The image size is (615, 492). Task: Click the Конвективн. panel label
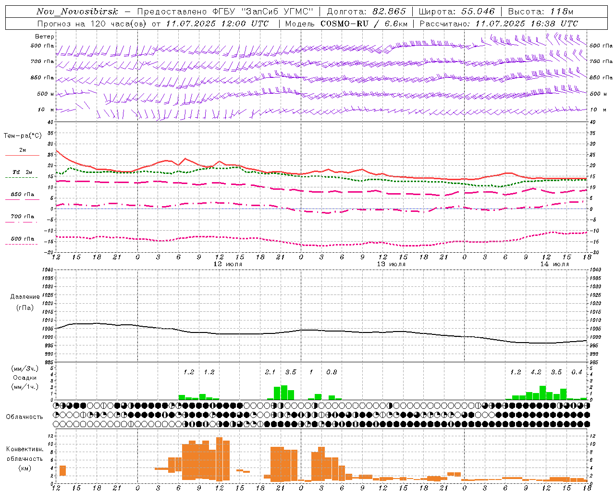[x=25, y=449]
